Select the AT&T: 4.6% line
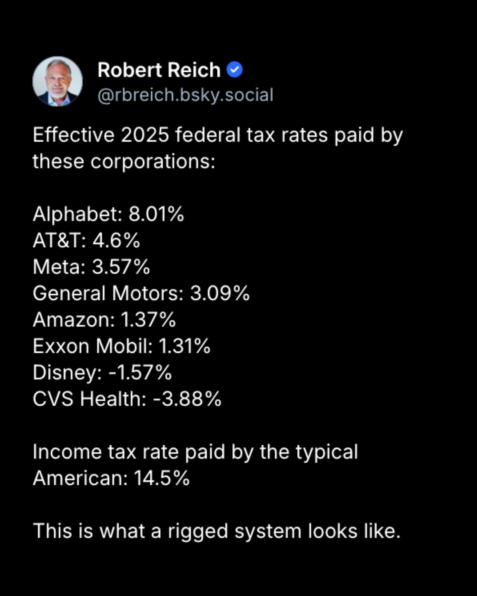This screenshot has width=477, height=596. [86, 240]
